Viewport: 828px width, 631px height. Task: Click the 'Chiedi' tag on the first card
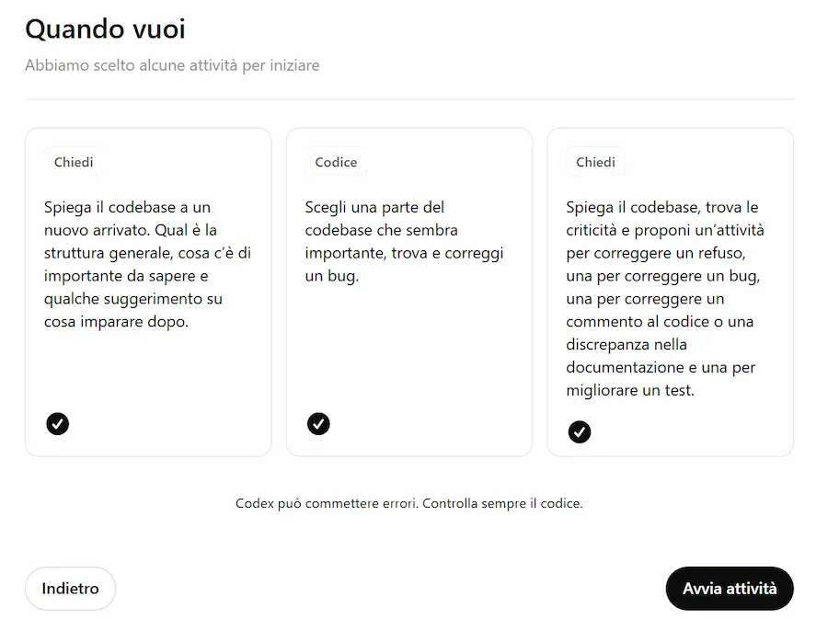point(74,162)
